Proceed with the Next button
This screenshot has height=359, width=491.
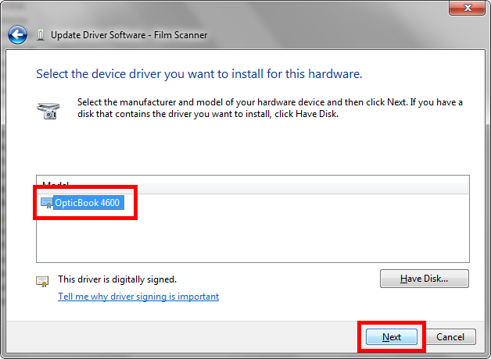[392, 337]
